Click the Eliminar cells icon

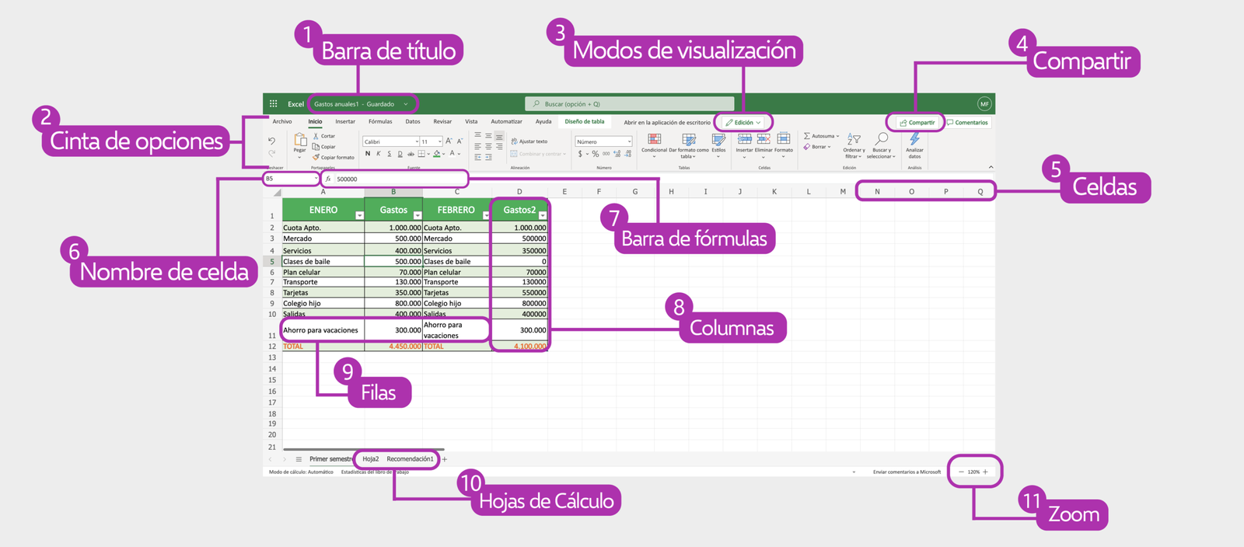[x=764, y=139]
